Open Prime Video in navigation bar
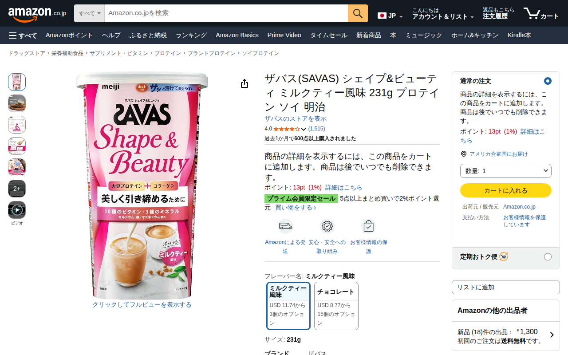The width and height of the screenshot is (568, 355). (284, 35)
